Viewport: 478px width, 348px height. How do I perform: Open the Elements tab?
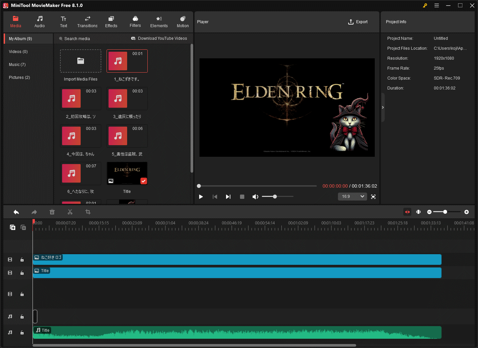pos(159,22)
